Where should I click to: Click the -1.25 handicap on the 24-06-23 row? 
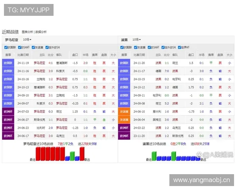pos(75,128)
